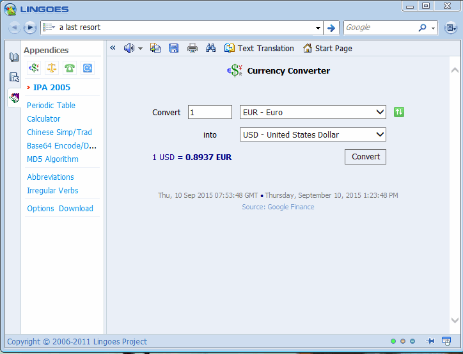Screen dimensions: 463x354
Task: Collapse the side panel with double chevron
Action: (x=113, y=48)
